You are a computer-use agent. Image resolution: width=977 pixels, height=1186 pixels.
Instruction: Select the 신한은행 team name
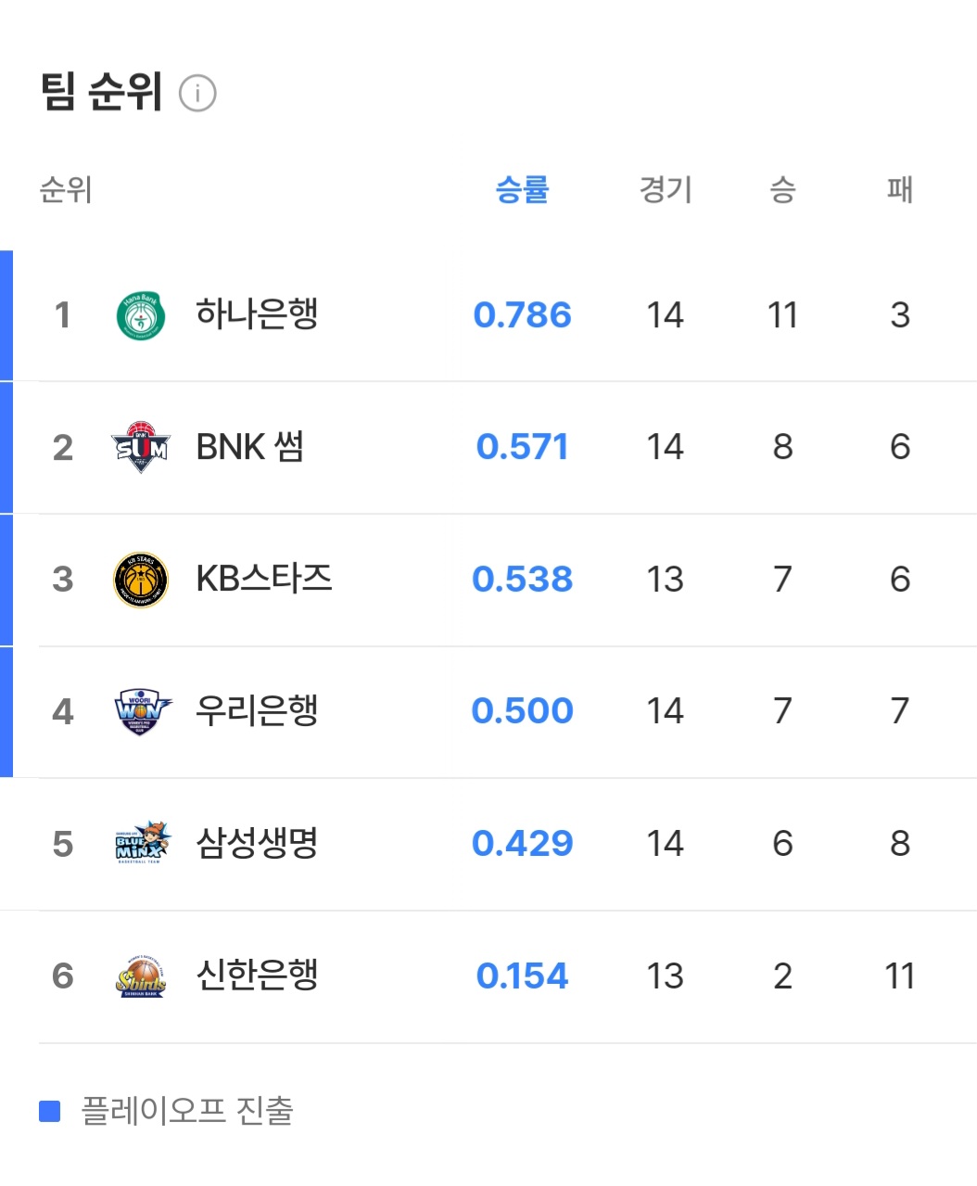tap(257, 976)
